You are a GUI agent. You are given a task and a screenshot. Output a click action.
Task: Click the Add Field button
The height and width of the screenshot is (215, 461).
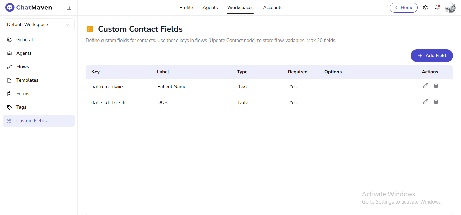[x=432, y=55]
